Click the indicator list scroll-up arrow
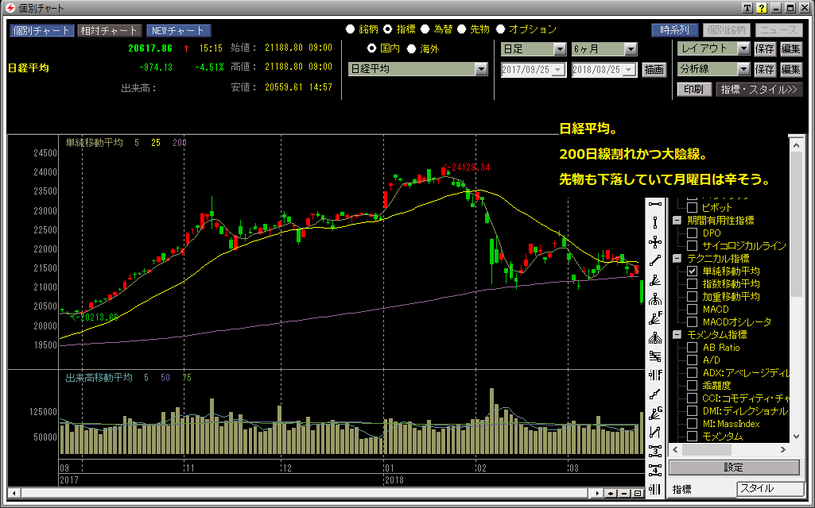The height and width of the screenshot is (508, 815). 796,146
